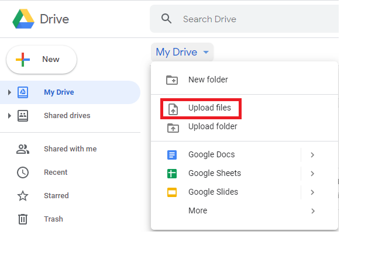Open the My Drive dropdown header
Image resolution: width=382 pixels, height=259 pixels.
pos(183,52)
